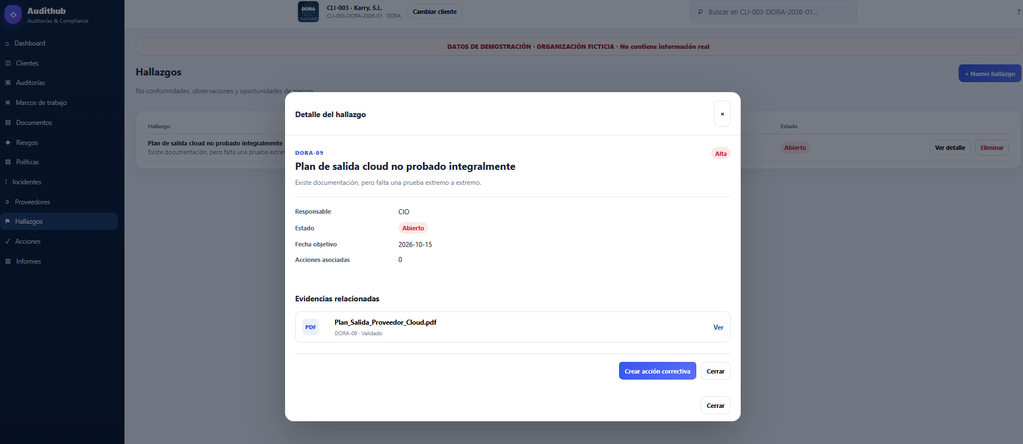The image size is (1023, 444).
Task: Click the Hallazgos page heading
Action: (158, 72)
